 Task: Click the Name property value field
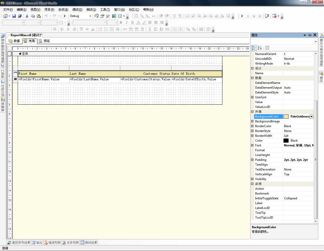pyautogui.click(x=298, y=73)
